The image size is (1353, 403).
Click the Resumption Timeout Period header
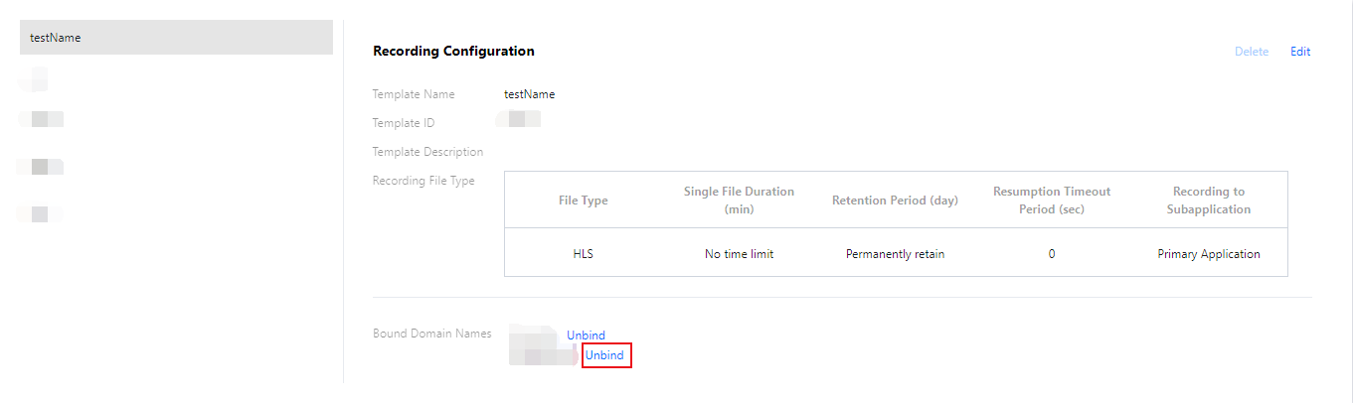[1051, 201]
